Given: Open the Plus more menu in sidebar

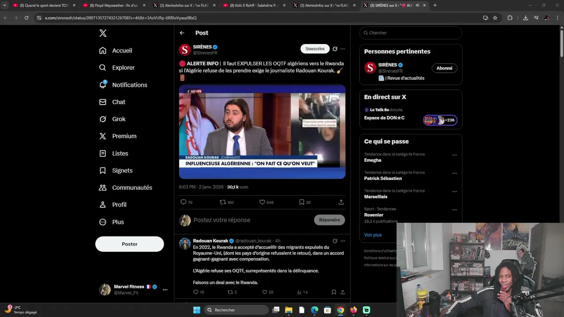Looking at the screenshot, I should [x=111, y=222].
